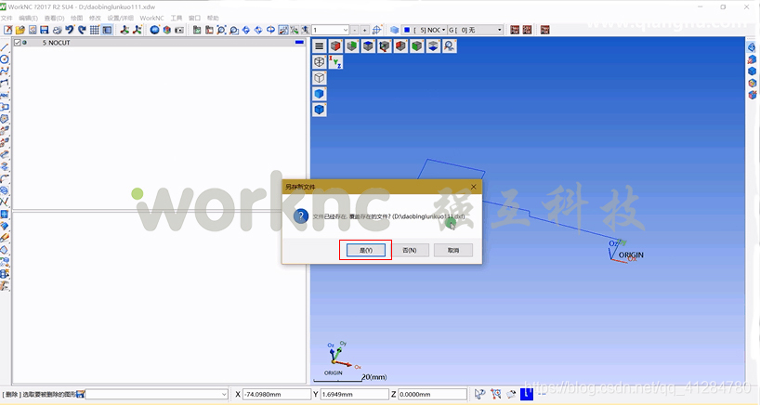The height and width of the screenshot is (405, 760).
Task: Click the 否(N) button in the dialog
Action: pos(410,251)
